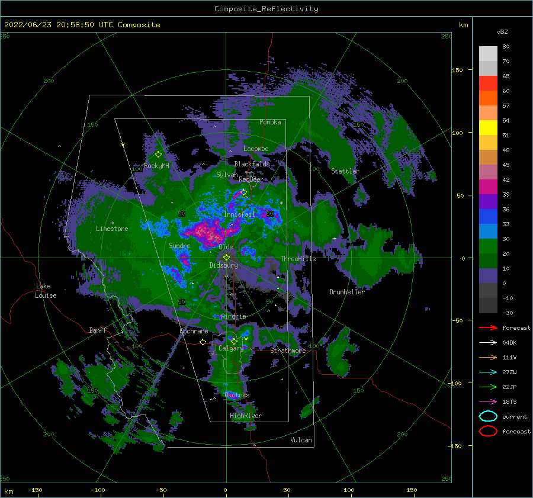Click the Sylvan label
This screenshot has height=498, width=533.
[227, 175]
